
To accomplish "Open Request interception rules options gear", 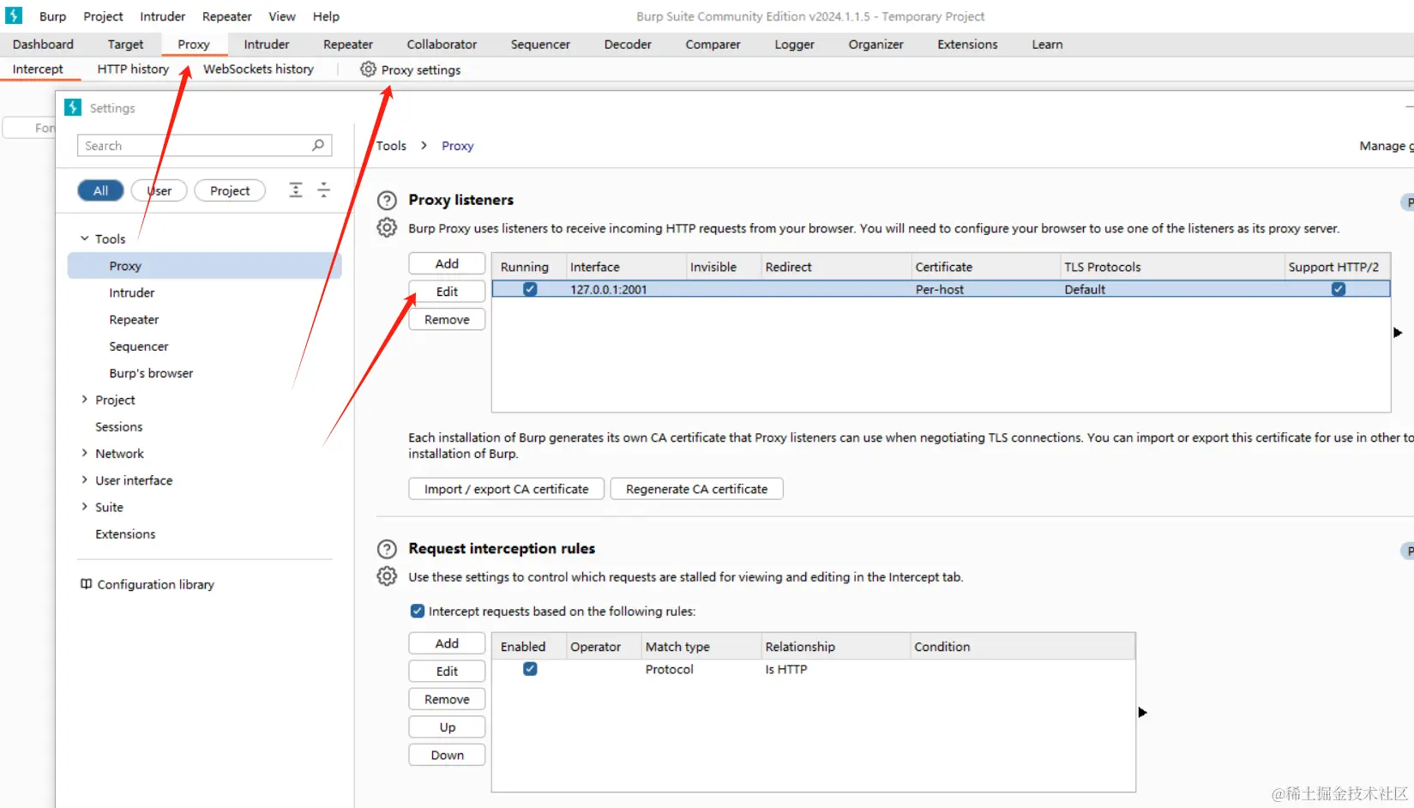I will pyautogui.click(x=388, y=576).
